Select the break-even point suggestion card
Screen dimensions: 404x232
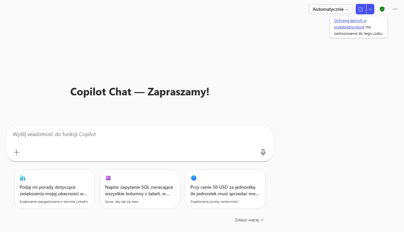[225, 189]
